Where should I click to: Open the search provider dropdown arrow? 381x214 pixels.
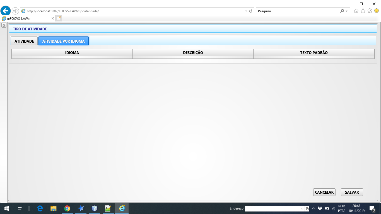point(346,11)
